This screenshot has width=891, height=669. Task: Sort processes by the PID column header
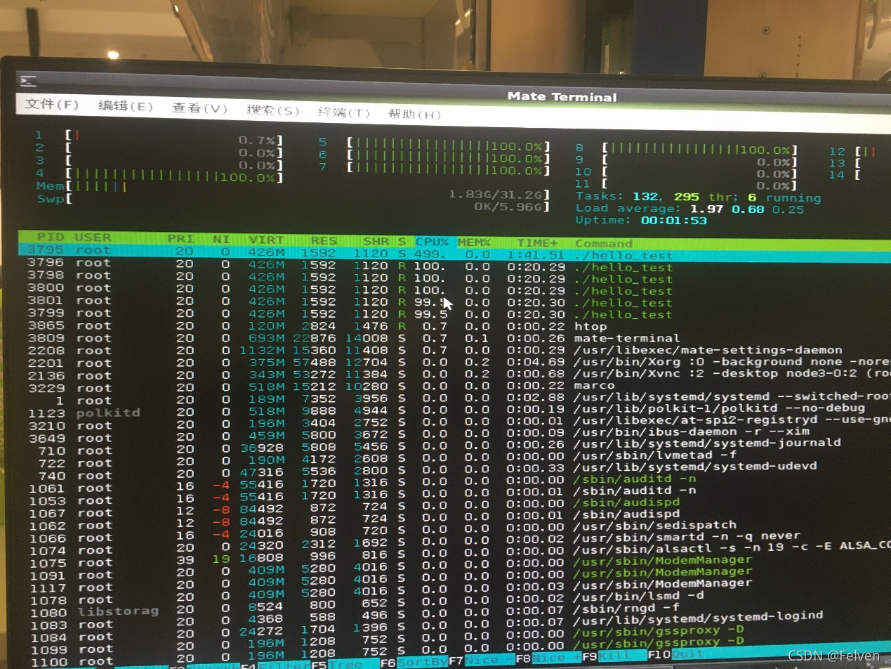click(x=49, y=237)
